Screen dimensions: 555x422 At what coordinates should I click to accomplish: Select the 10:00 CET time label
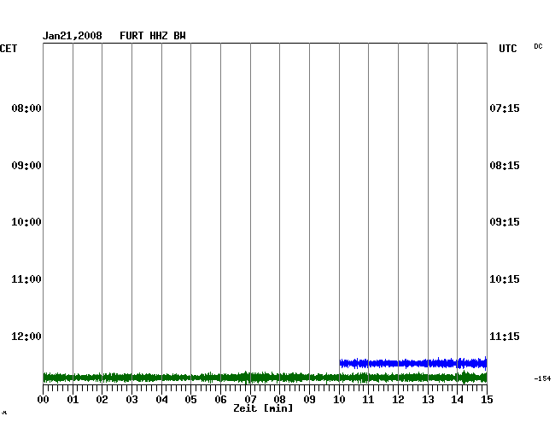(26, 222)
